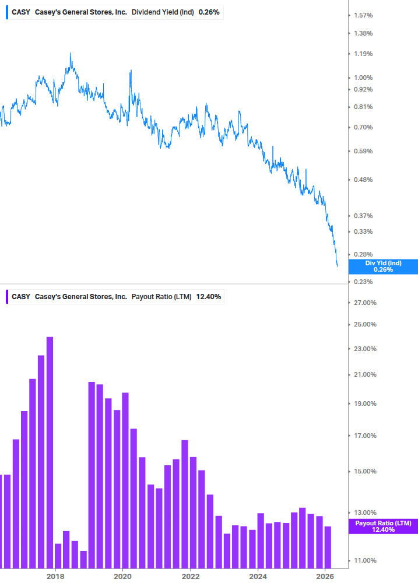Image resolution: width=418 pixels, height=586 pixels.
Task: Click the tallest payout ratio bar before 2018
Action: pos(50,452)
